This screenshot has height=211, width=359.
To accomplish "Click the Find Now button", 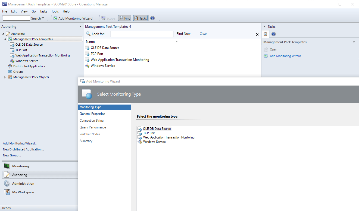I will pos(183,34).
